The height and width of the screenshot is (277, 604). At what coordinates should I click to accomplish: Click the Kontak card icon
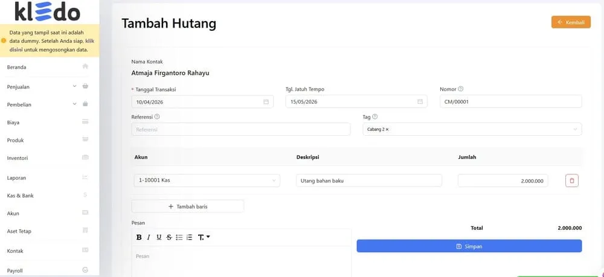click(x=86, y=250)
